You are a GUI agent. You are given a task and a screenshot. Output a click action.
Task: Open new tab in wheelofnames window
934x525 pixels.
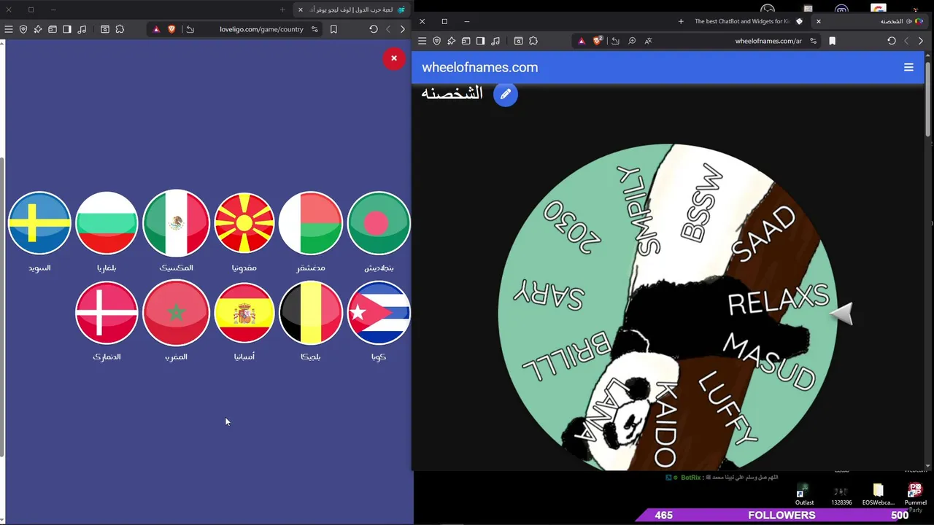tap(681, 21)
